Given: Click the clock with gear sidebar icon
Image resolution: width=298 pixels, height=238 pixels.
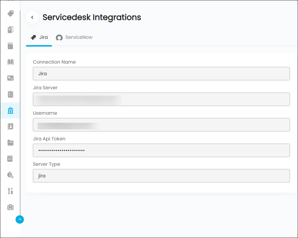Looking at the screenshot, I should (x=10, y=175).
